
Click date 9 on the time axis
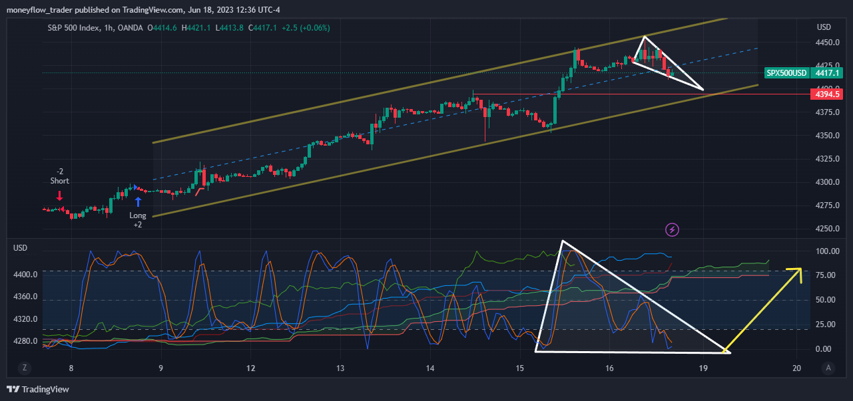160,368
